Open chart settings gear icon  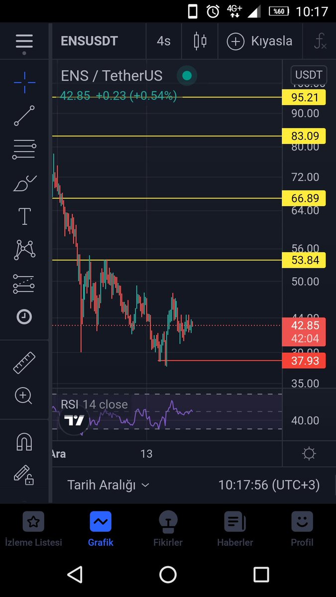point(309,454)
